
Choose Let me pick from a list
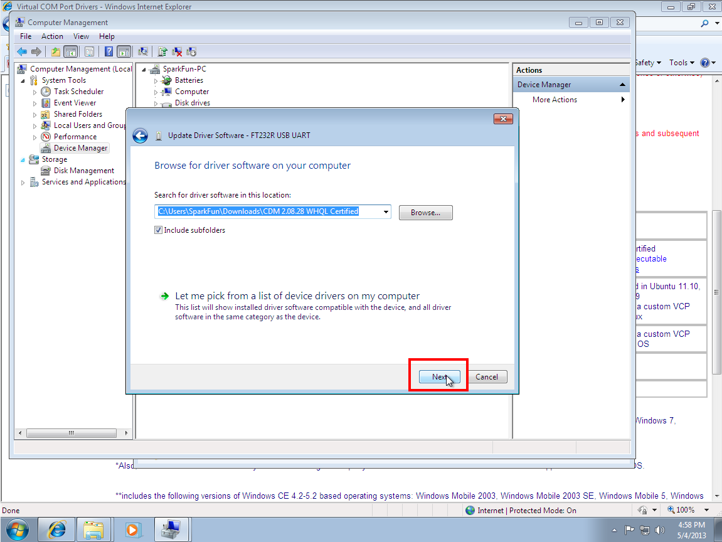coord(297,295)
